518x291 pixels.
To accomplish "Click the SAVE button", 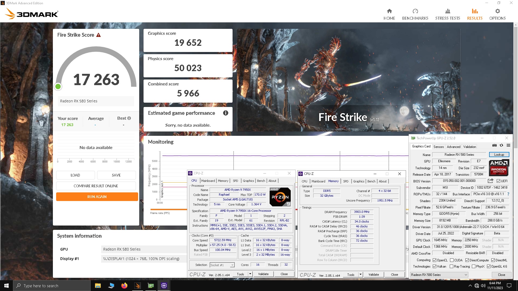I will [116, 175].
